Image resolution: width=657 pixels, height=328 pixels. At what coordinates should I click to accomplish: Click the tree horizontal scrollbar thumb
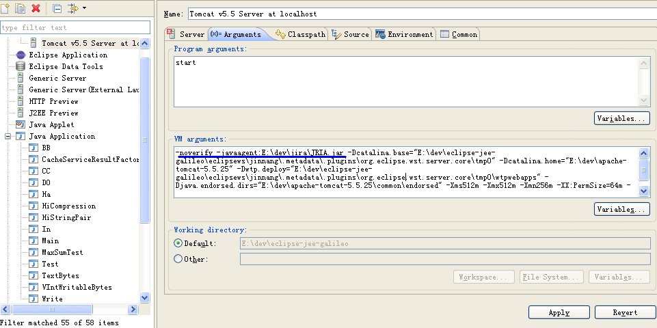pos(52,310)
